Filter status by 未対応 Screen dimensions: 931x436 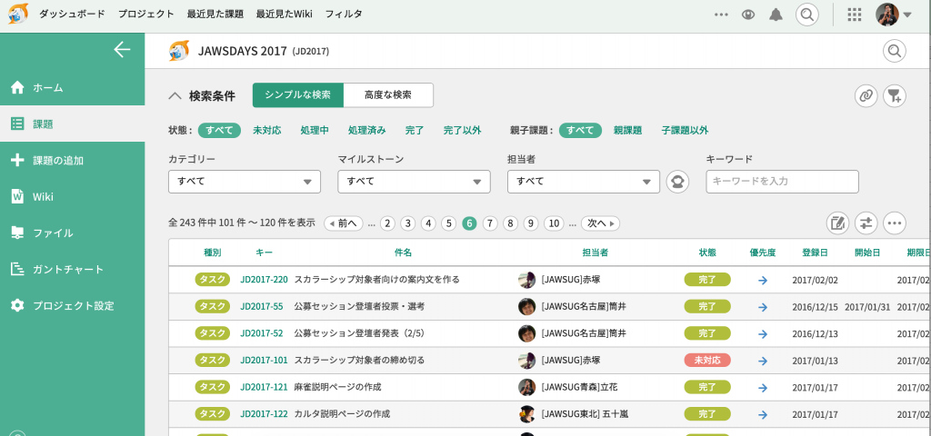click(267, 131)
